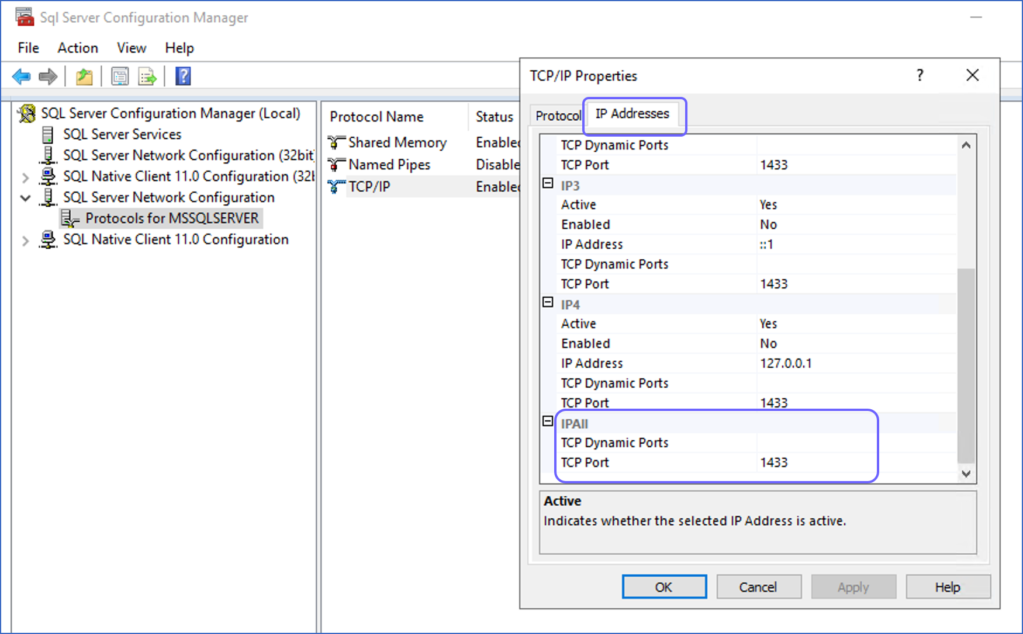Click the IPAll TCP Dynamic Ports field
Image resolution: width=1023 pixels, height=634 pixels.
tap(856, 443)
